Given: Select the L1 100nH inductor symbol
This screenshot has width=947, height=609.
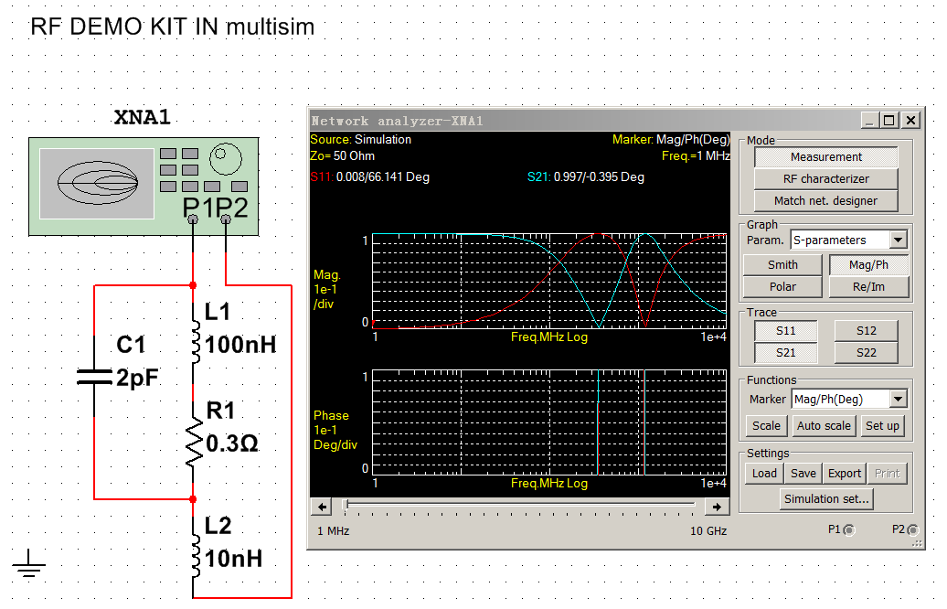Looking at the screenshot, I should (193, 329).
